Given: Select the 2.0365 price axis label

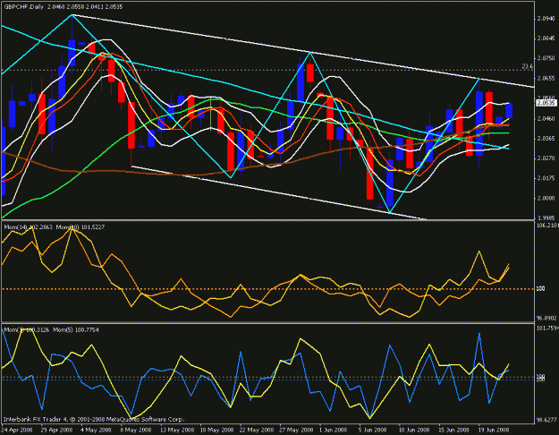Looking at the screenshot, I should pos(546,138).
